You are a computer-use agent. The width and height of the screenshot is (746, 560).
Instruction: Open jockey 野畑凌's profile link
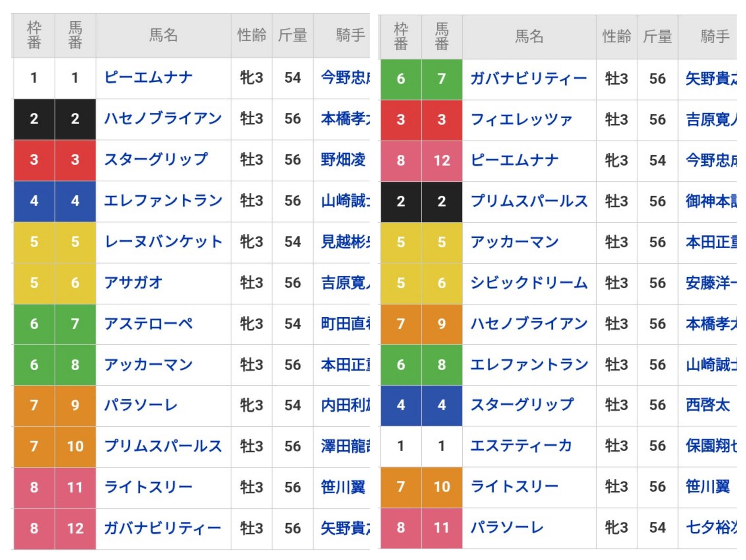(343, 160)
